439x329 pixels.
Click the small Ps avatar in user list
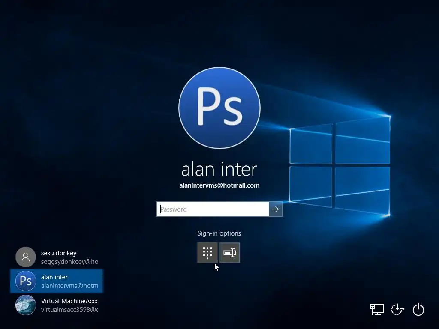coord(25,281)
